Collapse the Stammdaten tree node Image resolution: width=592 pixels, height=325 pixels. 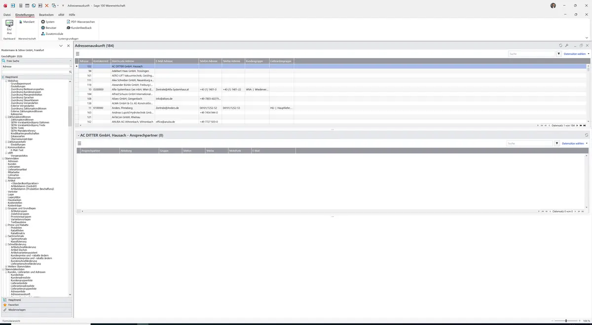(3, 158)
